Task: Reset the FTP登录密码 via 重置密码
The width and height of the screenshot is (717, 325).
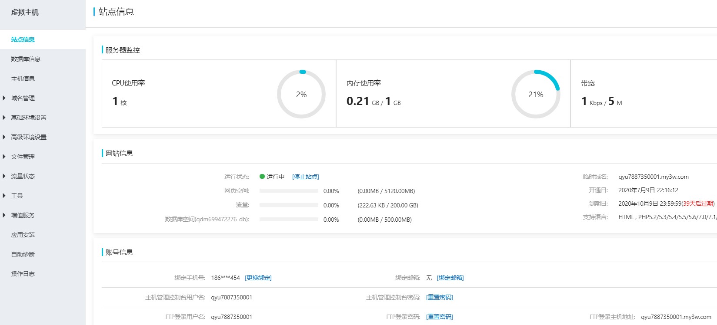Action: 440,317
